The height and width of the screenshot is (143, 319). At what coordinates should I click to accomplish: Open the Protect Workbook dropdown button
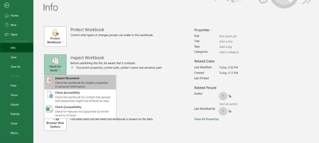tap(55, 36)
